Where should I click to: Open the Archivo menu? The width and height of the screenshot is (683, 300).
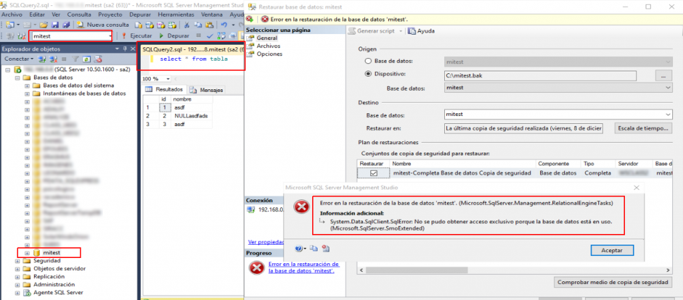[x=12, y=15]
